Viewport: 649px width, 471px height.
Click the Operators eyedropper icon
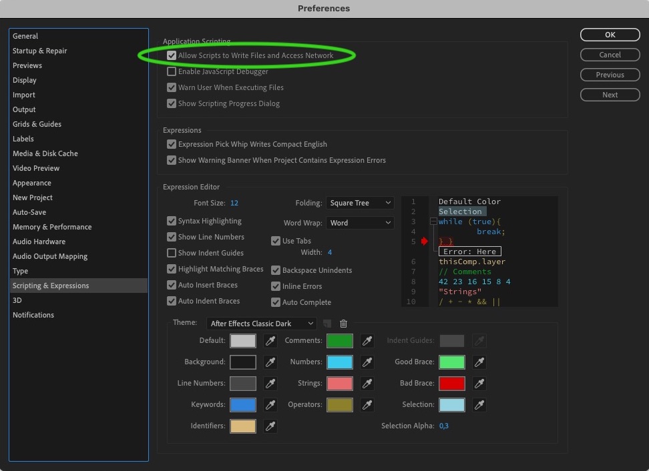pyautogui.click(x=367, y=405)
